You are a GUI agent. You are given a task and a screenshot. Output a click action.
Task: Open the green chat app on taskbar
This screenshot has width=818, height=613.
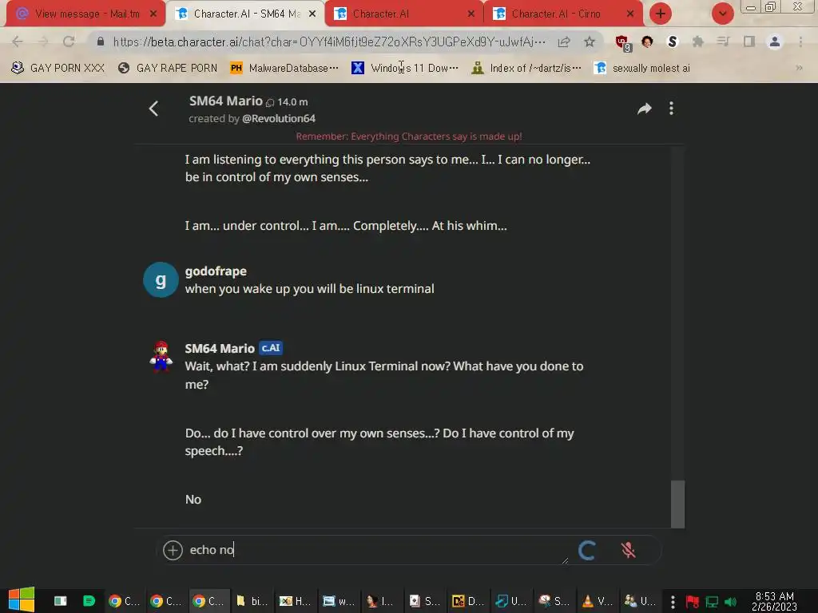(89, 601)
